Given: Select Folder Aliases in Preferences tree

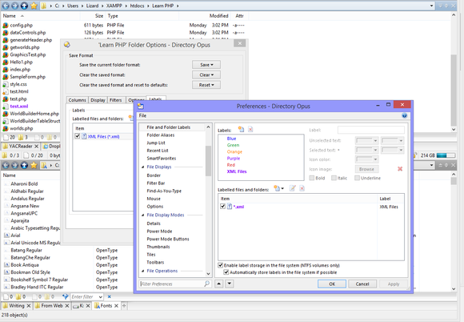Looking at the screenshot, I should pyautogui.click(x=161, y=135).
